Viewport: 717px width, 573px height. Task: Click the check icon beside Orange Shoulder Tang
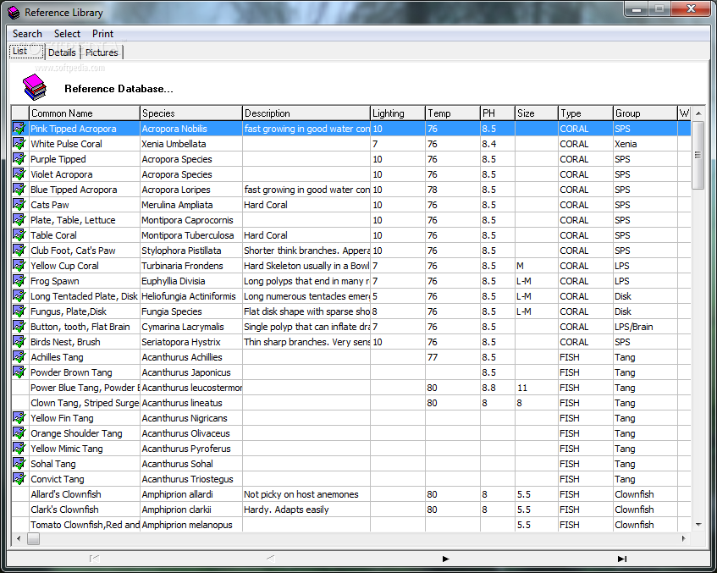(x=19, y=433)
